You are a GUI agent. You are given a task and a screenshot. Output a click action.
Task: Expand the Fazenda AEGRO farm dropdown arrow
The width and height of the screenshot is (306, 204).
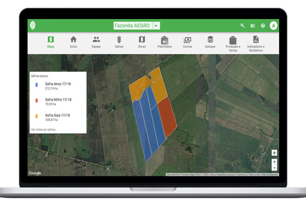pyautogui.click(x=156, y=25)
